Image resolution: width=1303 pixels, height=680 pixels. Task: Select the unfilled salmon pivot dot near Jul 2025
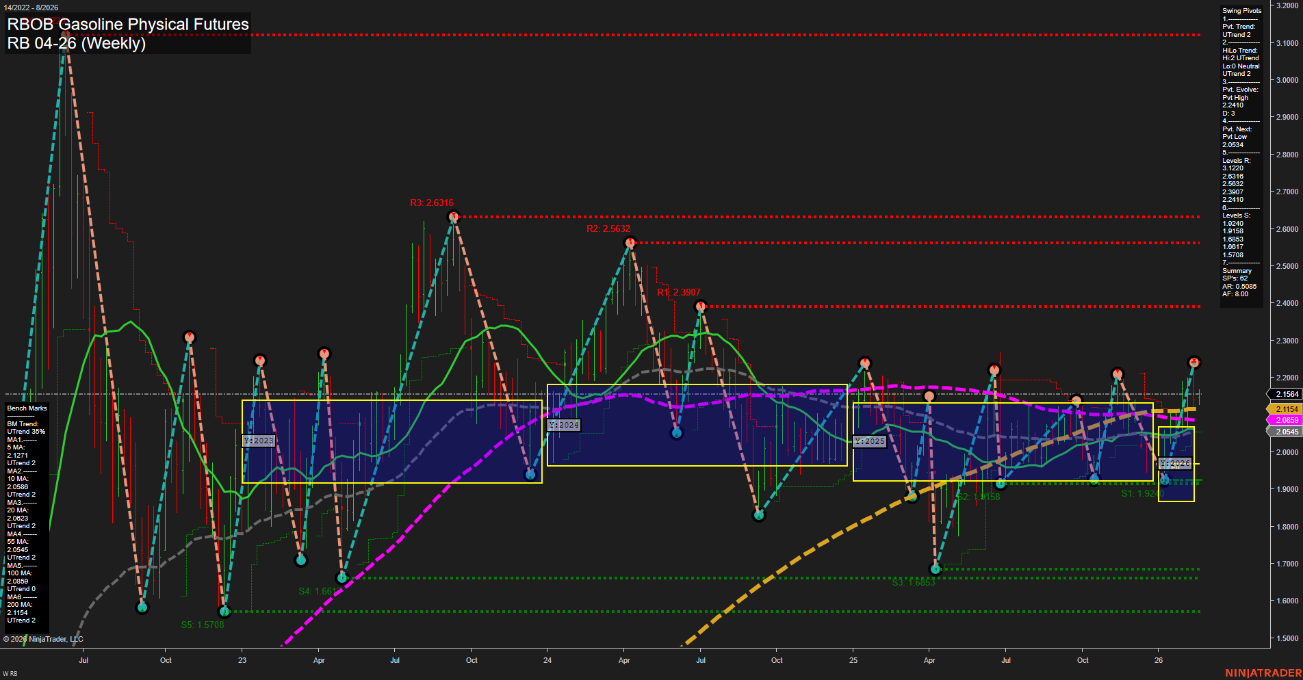pyautogui.click(x=929, y=395)
